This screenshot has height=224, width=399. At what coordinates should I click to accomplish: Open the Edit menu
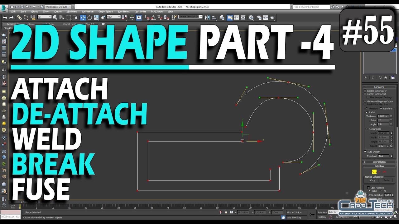coord(13,12)
